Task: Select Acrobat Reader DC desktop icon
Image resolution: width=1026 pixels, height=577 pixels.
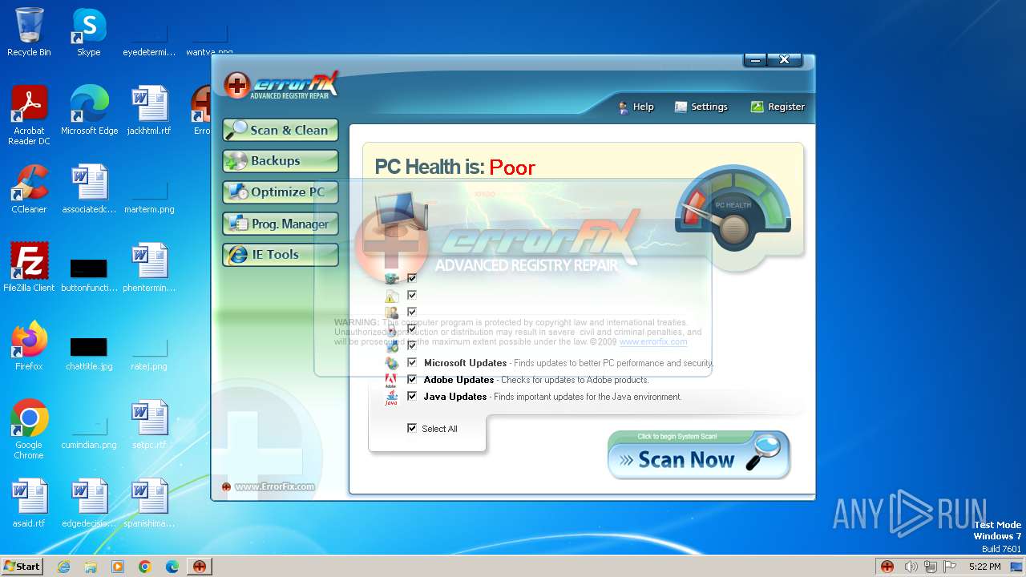Action: point(29,116)
